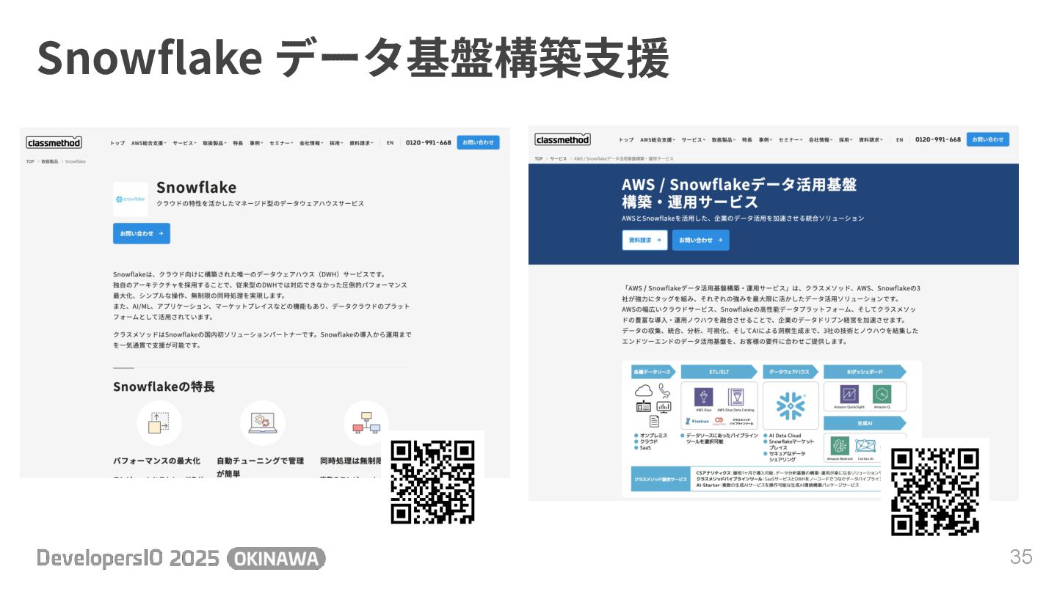The height and width of the screenshot is (594, 1057).
Task: Click the Fivetran logo in the diagram
Action: (697, 422)
